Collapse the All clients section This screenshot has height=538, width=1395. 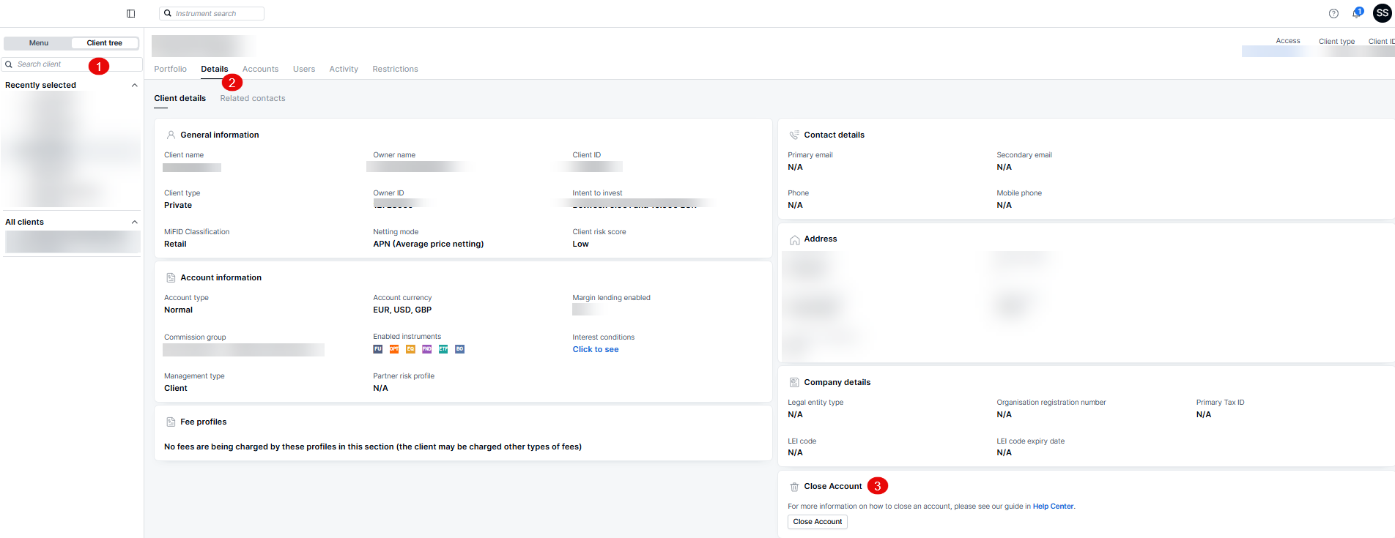tap(134, 222)
